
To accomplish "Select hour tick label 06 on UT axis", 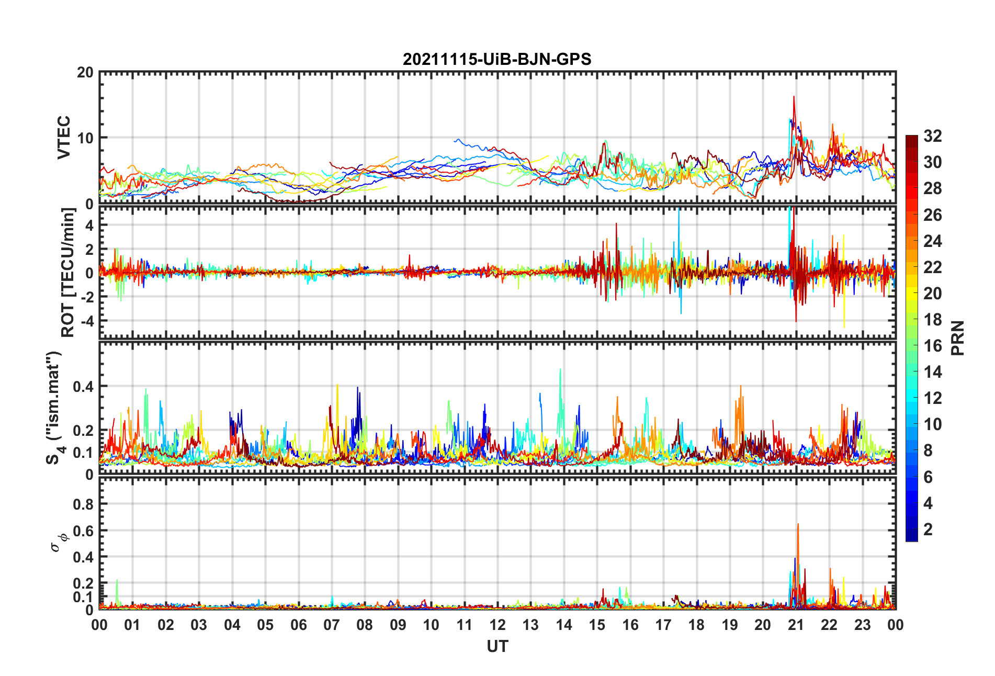I will click(299, 625).
